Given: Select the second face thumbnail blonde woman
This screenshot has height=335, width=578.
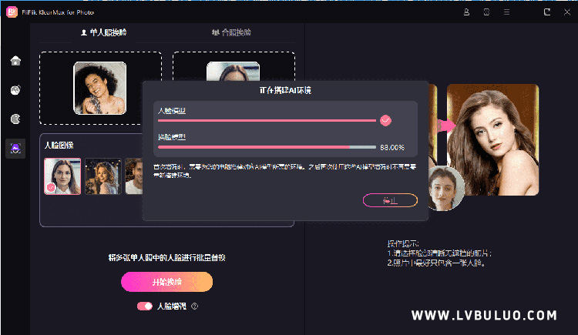Looking at the screenshot, I should tap(103, 176).
